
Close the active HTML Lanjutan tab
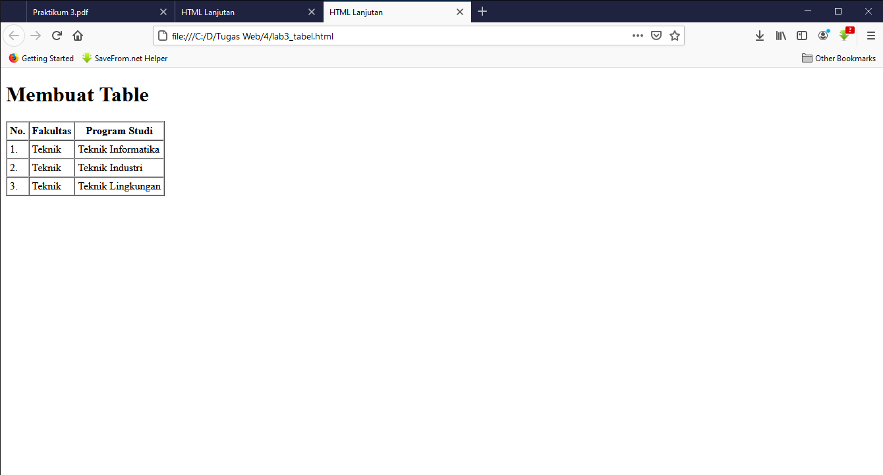pos(460,11)
